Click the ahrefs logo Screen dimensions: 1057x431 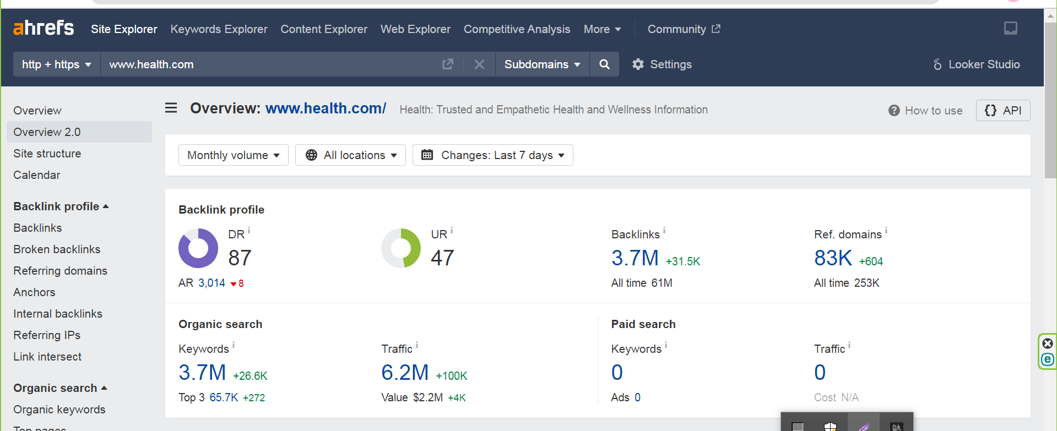44,28
